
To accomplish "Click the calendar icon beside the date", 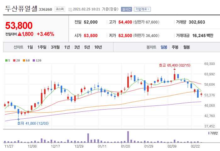I will click(x=70, y=9).
